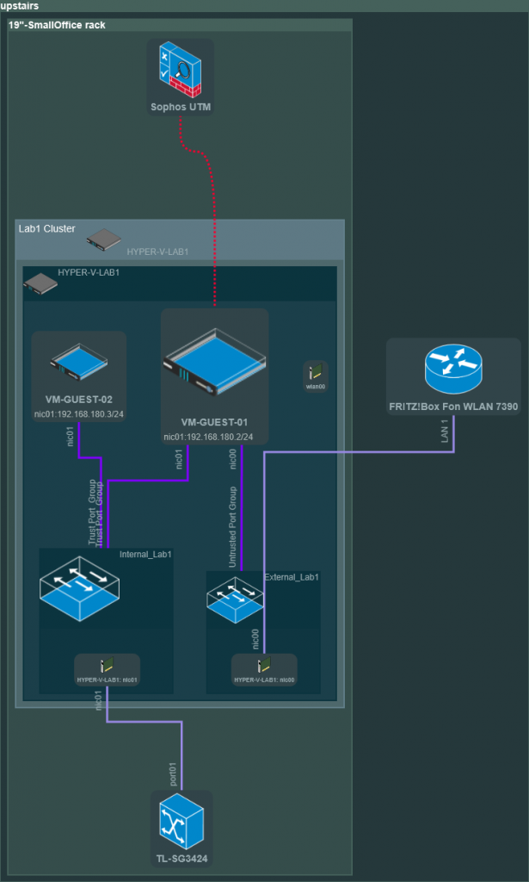Click the Sophos UTM name label

coord(181,106)
